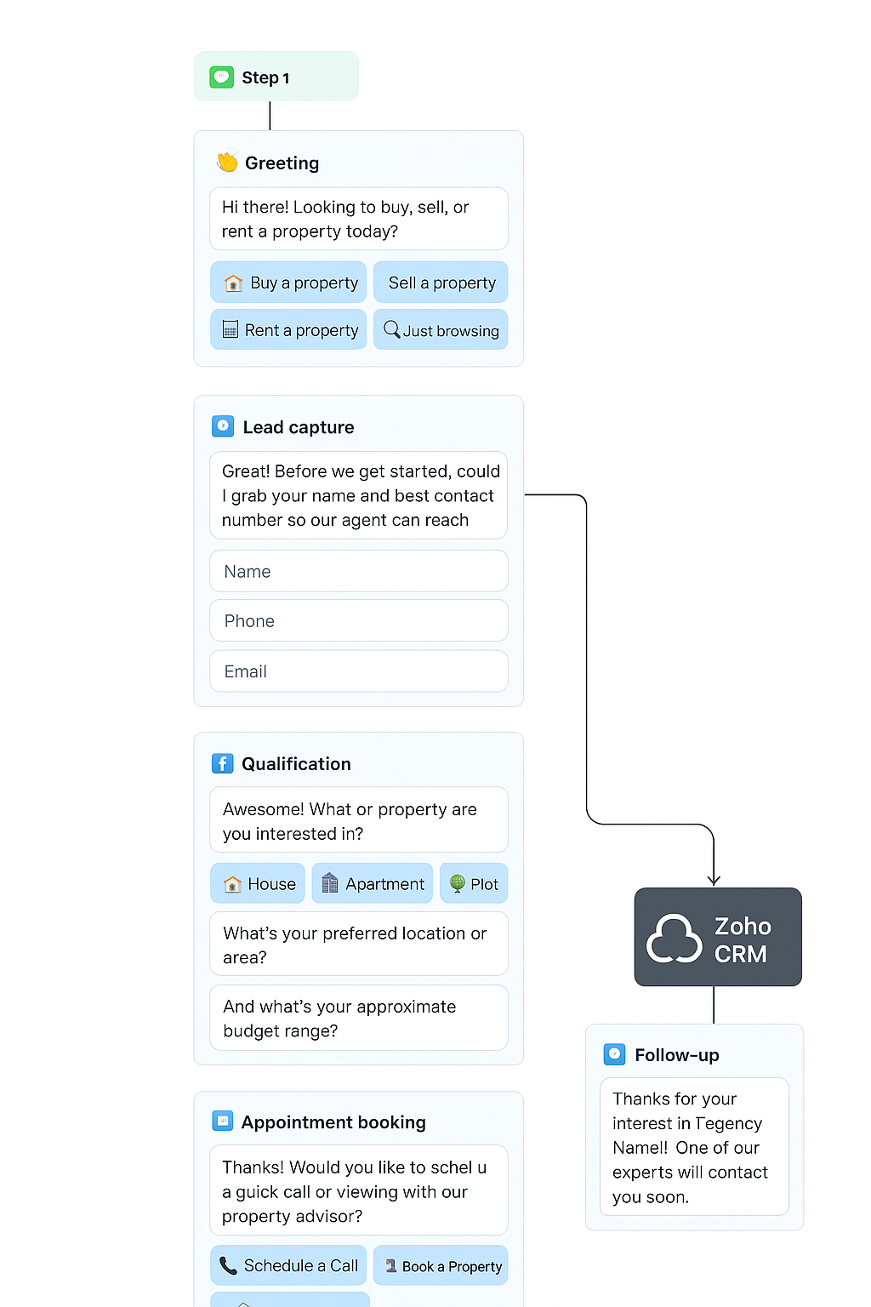This screenshot has height=1307, width=871.
Task: Click the phone icon on Schedule a Call
Action: [x=228, y=1265]
